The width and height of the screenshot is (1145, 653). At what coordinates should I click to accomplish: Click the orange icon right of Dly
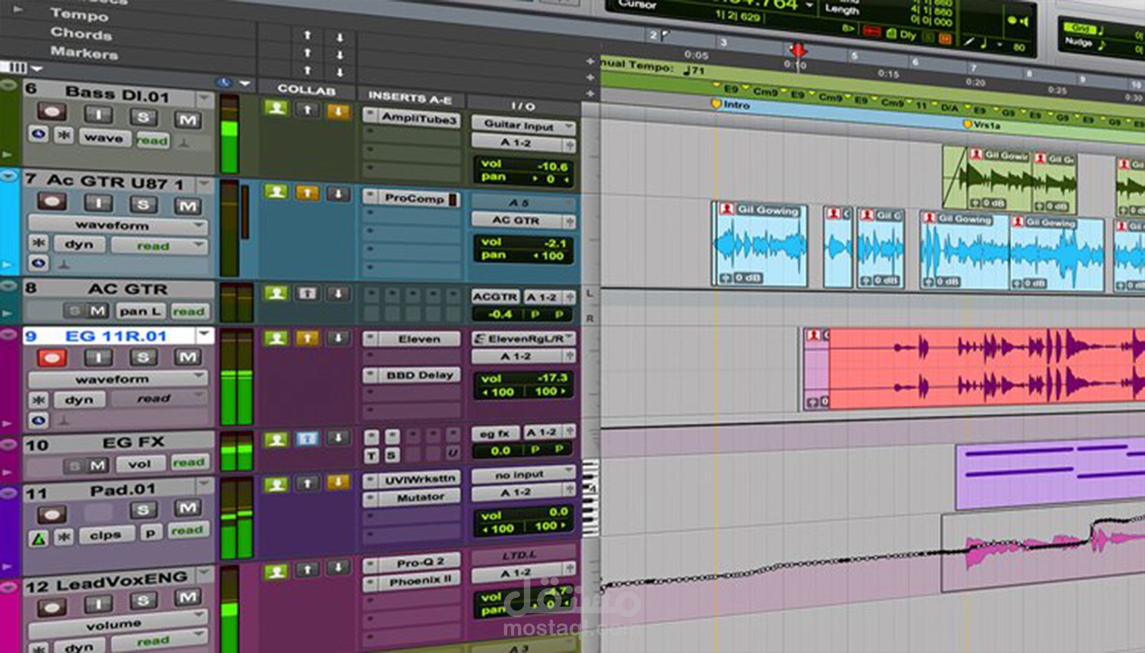(x=946, y=38)
